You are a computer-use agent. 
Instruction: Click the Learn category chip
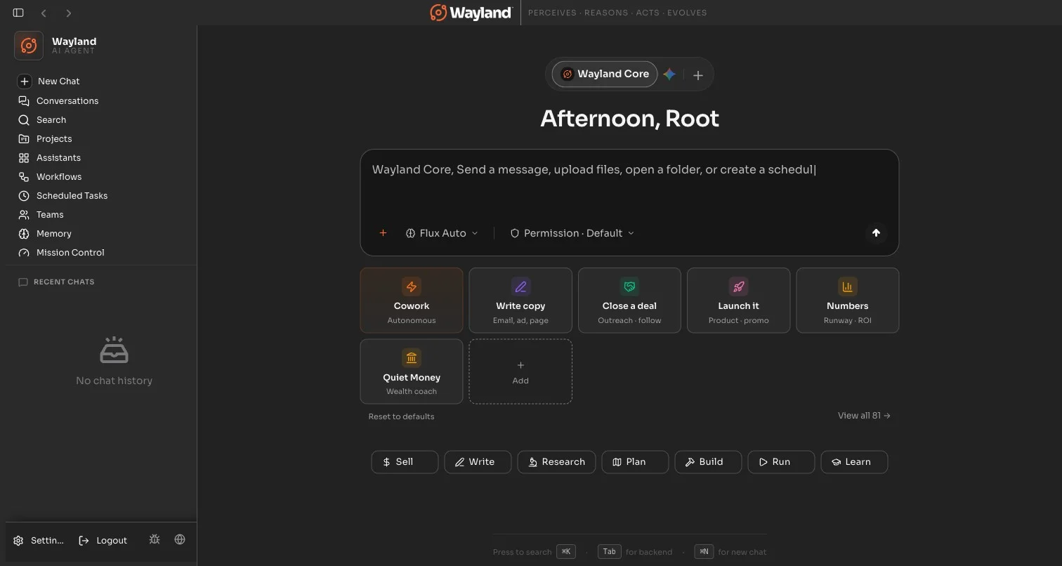[x=854, y=462]
